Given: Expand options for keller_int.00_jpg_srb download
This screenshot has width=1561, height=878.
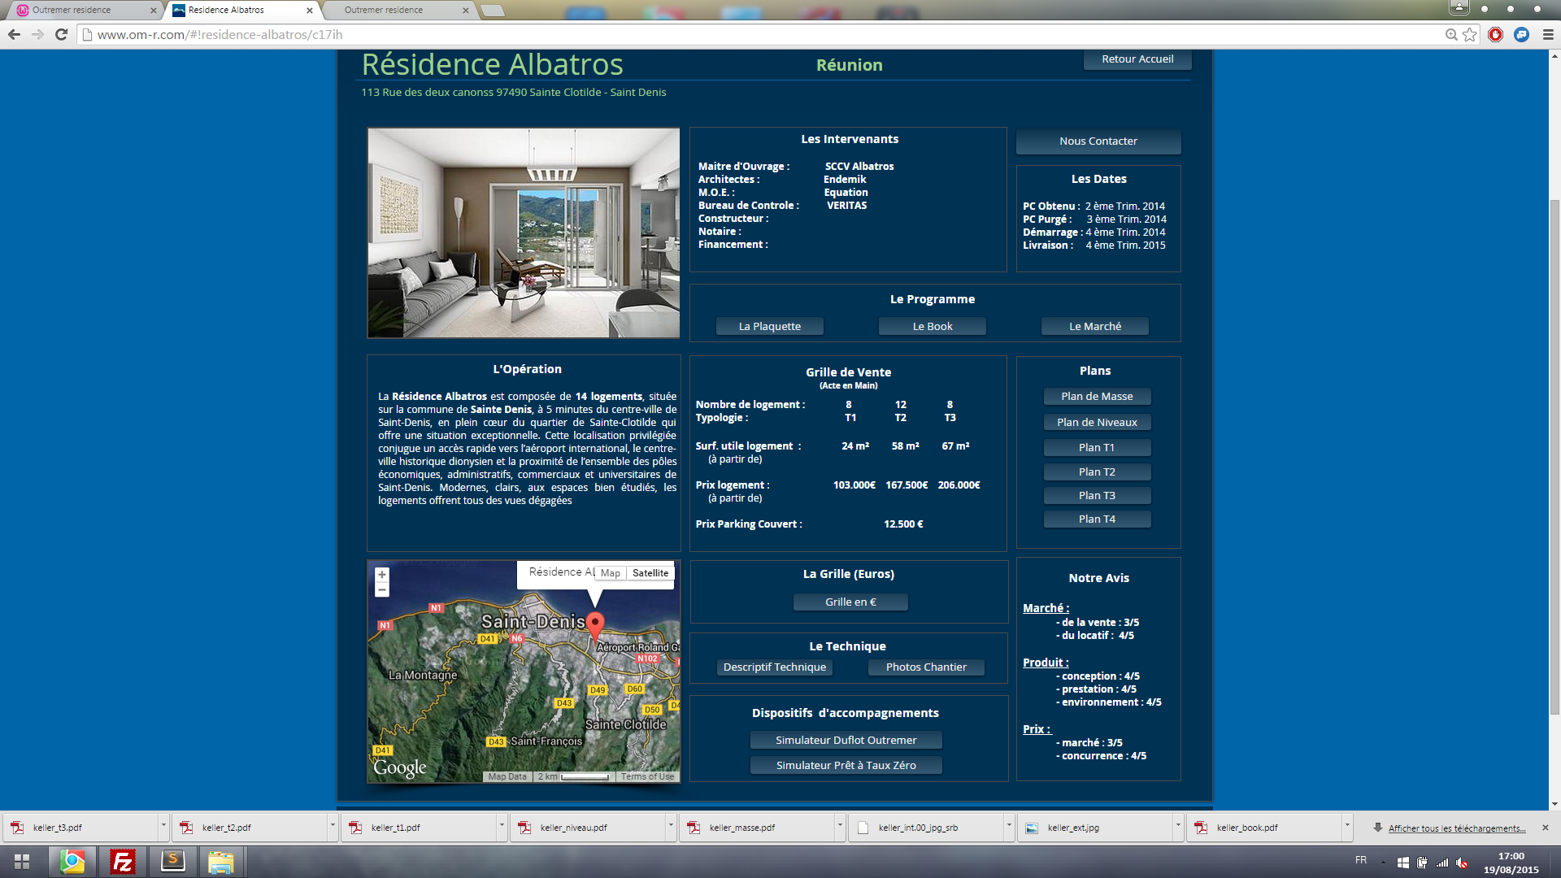Looking at the screenshot, I should 1008,826.
